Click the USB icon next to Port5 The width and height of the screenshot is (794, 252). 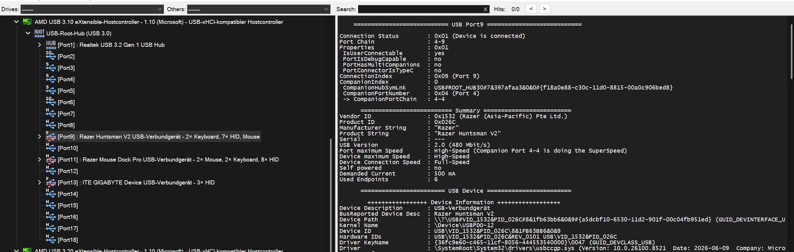point(50,90)
